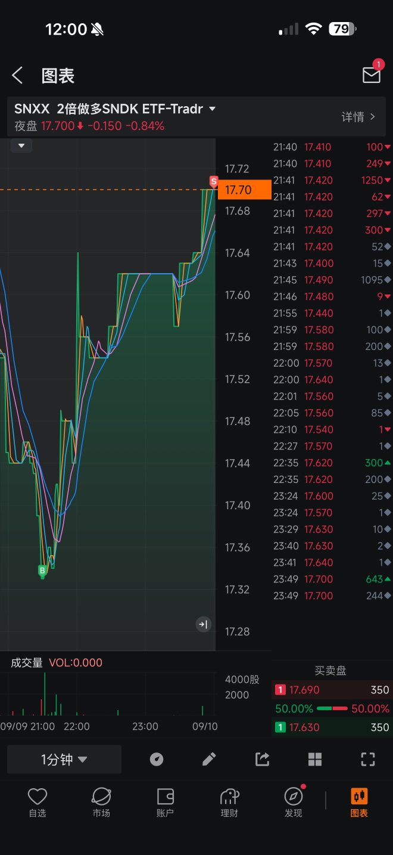Screen dimensions: 393x855
Task: Select the 17.70 current price tag
Action: pyautogui.click(x=244, y=190)
